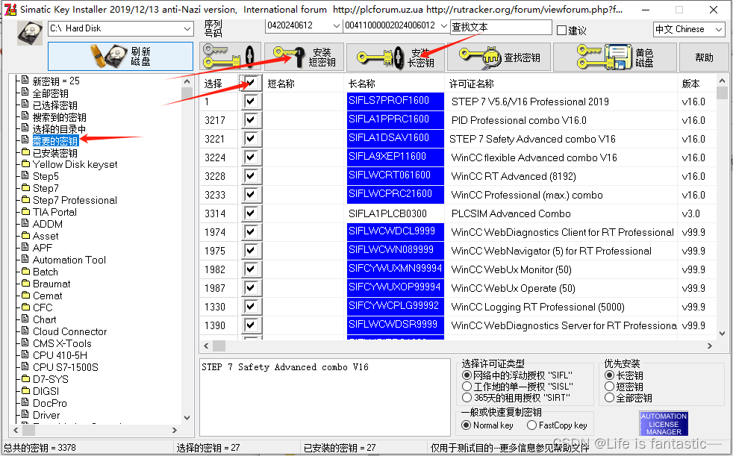
Task: Select the 全部密钥 document icon
Action: [x=25, y=93]
